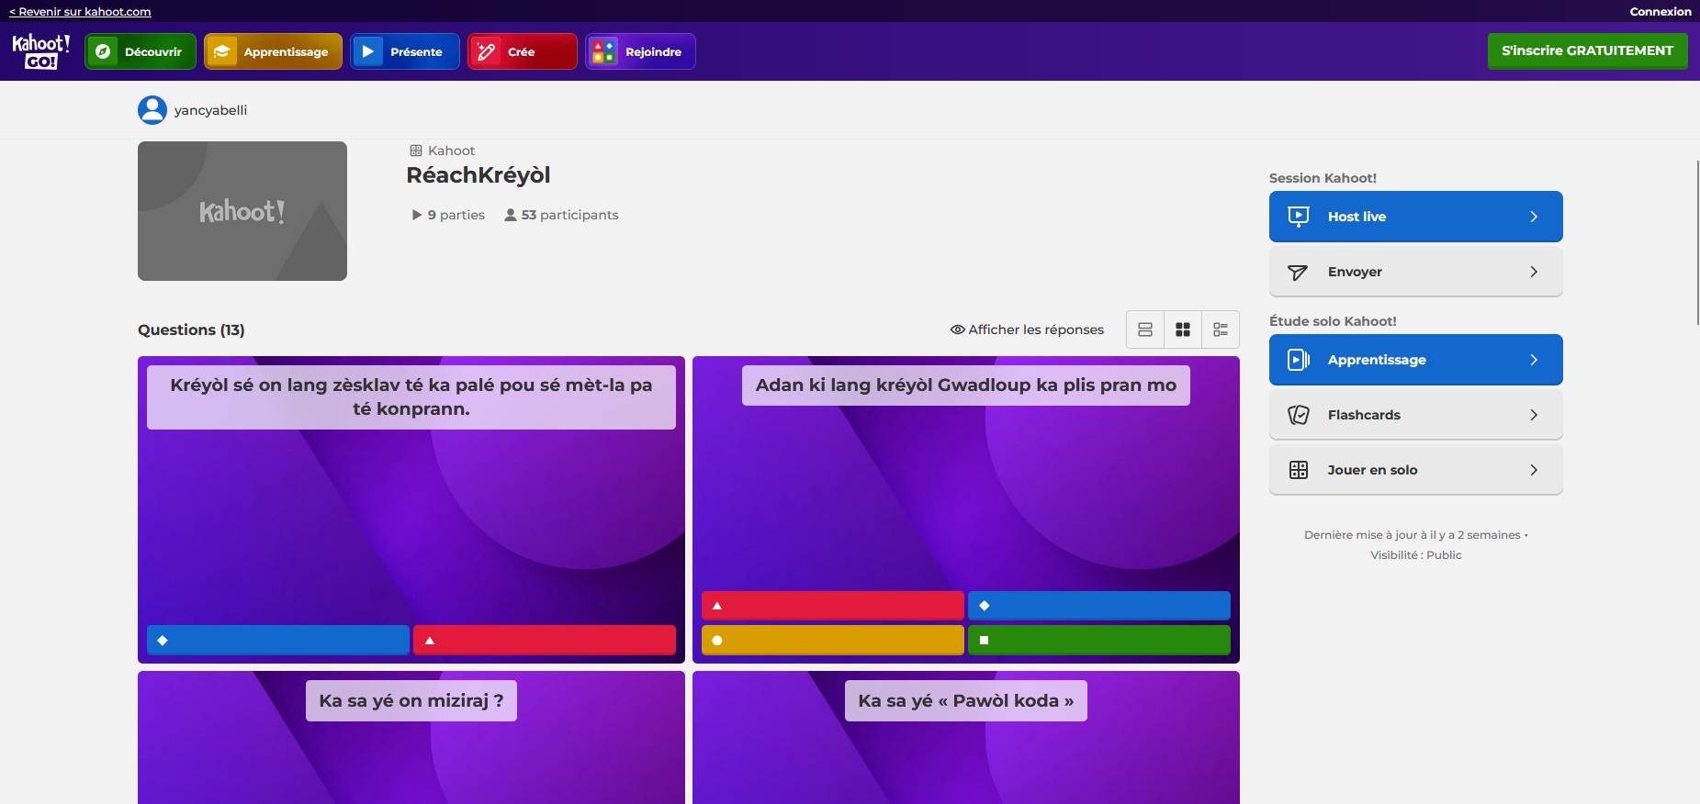Click the red triangle answer in second question
The image size is (1700, 804).
(832, 606)
